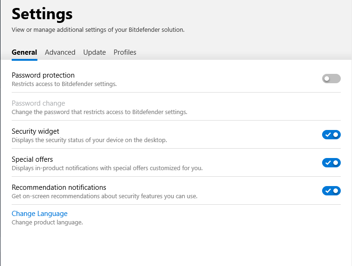This screenshot has width=352, height=266.
Task: Go to the Update tab
Action: pyautogui.click(x=94, y=52)
